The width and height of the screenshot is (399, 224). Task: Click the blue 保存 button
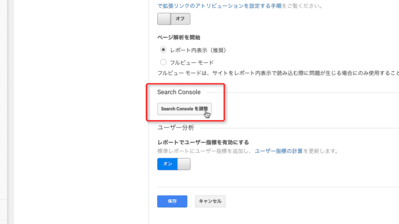(x=172, y=201)
